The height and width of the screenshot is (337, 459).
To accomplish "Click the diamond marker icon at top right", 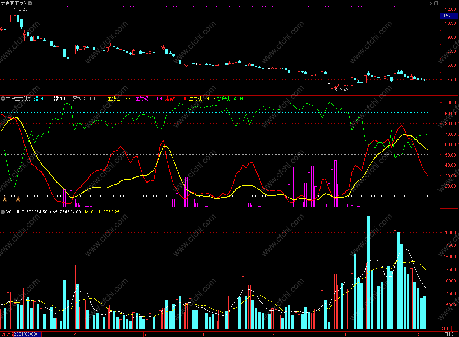I will (430, 3).
